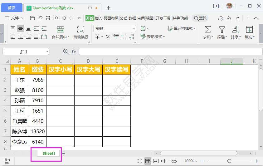Click the Sort (排序) icon
263x166 pixels.
(x=236, y=30)
